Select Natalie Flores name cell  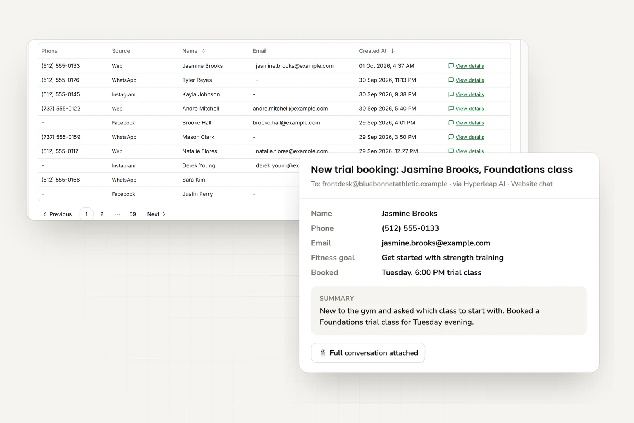pos(200,151)
